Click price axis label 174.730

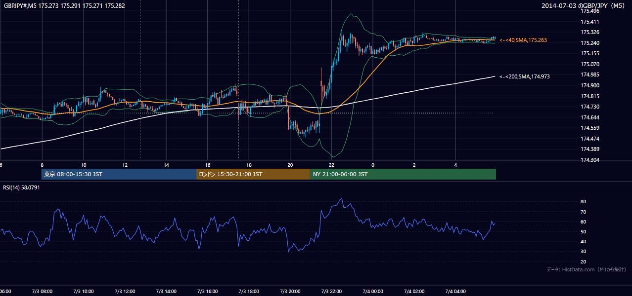(x=589, y=107)
